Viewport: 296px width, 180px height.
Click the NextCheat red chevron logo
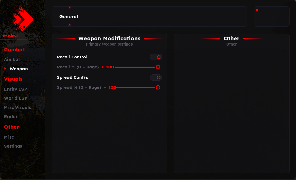pos(22,18)
